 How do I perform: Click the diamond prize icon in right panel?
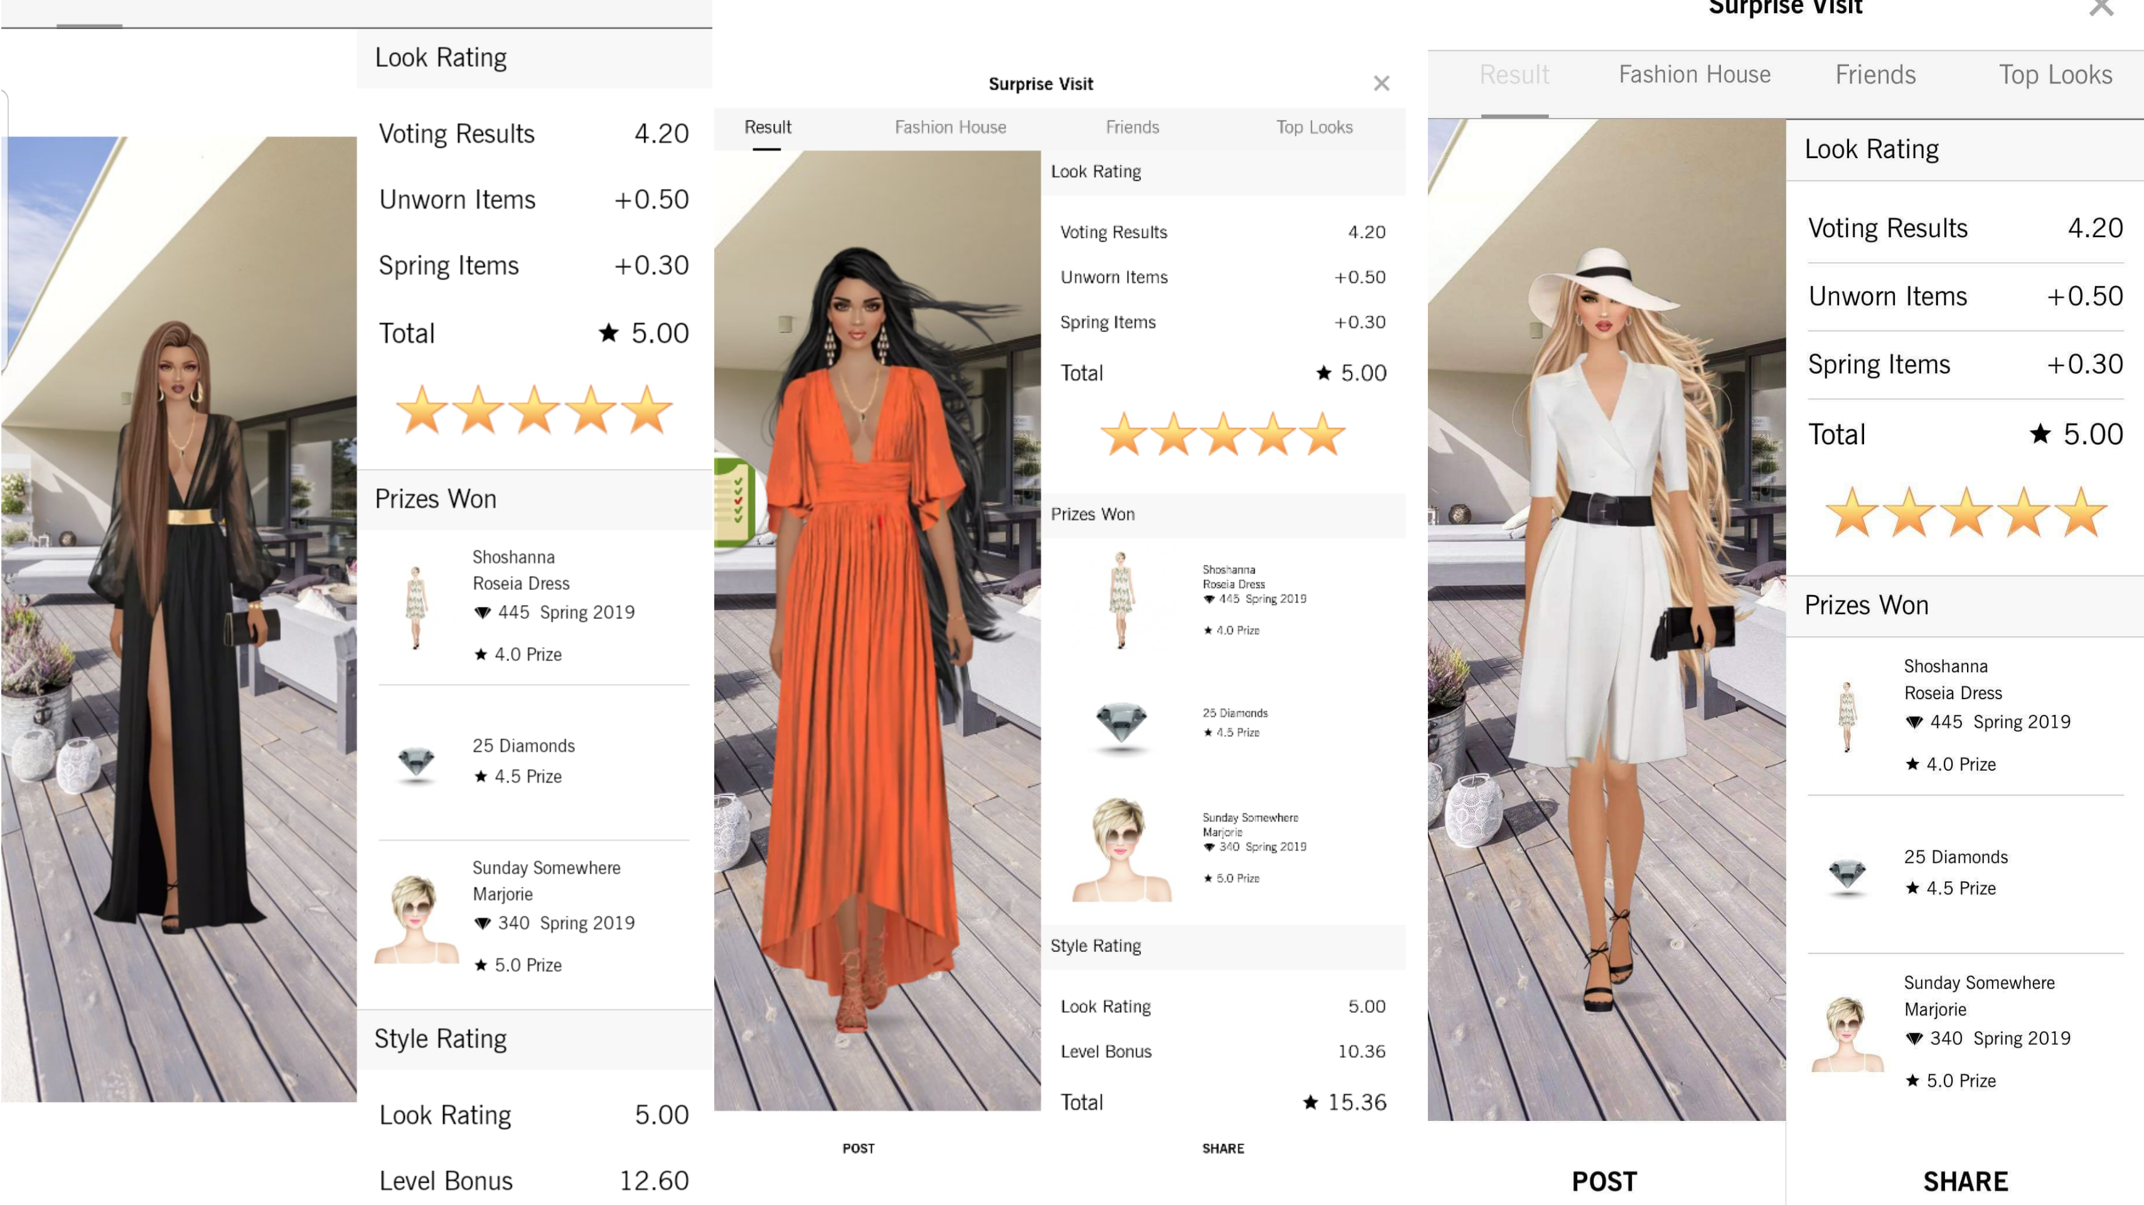1847,874
